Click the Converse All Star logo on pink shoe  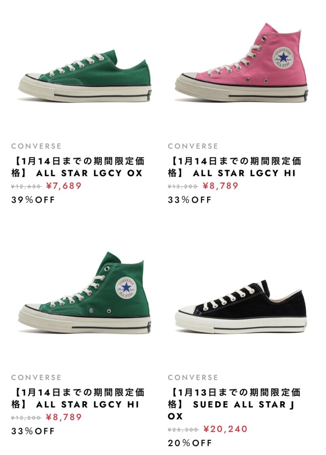(x=283, y=58)
